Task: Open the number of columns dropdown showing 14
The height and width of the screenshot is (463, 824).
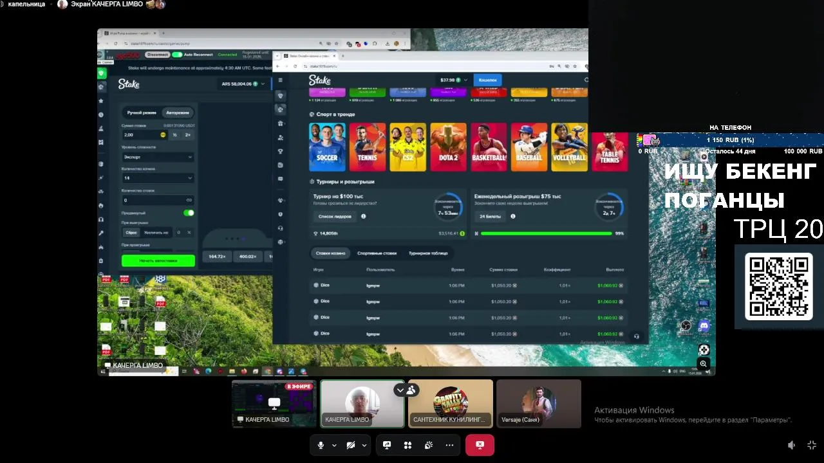Action: click(158, 178)
